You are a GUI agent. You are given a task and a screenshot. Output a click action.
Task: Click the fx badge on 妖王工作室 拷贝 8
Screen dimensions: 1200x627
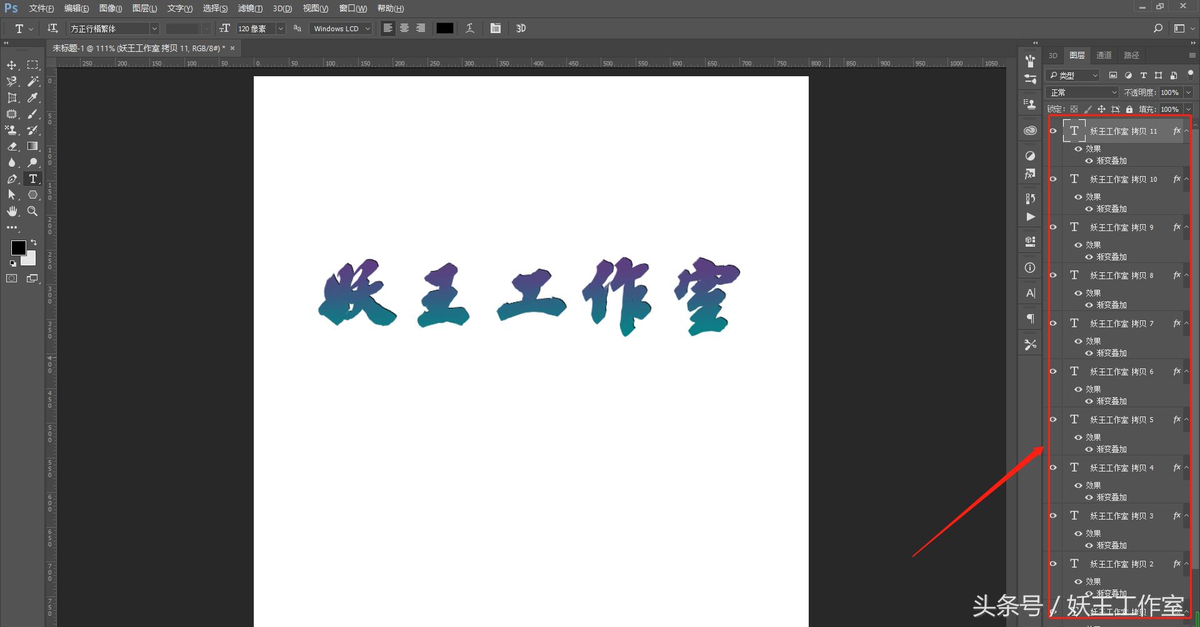(1177, 275)
